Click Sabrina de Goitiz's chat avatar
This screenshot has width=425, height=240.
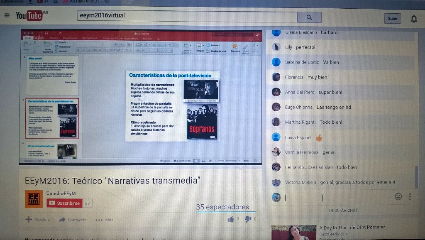pos(276,62)
